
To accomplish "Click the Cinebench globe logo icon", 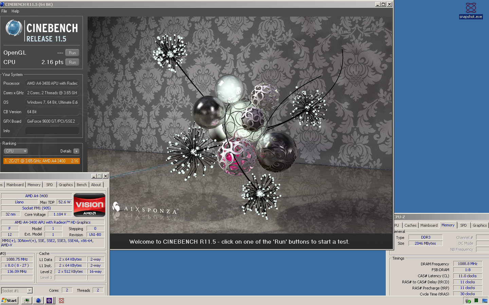I will (x=14, y=28).
